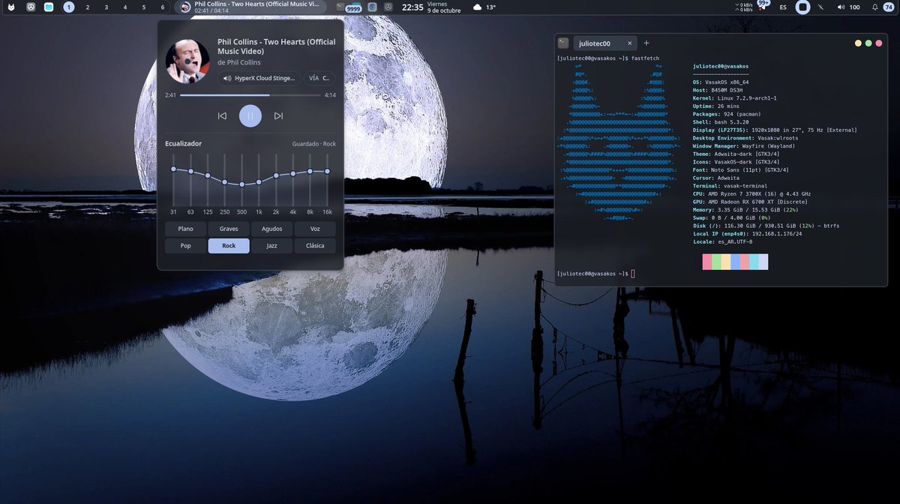This screenshot has height=504, width=900.
Task: Click the song title 'Two Hearts' text in player
Action: coord(275,46)
